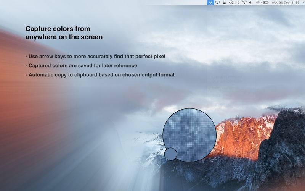Screen dimensions: 305x191
Task: Click the captured color preview circle
Action: (x=170, y=154)
